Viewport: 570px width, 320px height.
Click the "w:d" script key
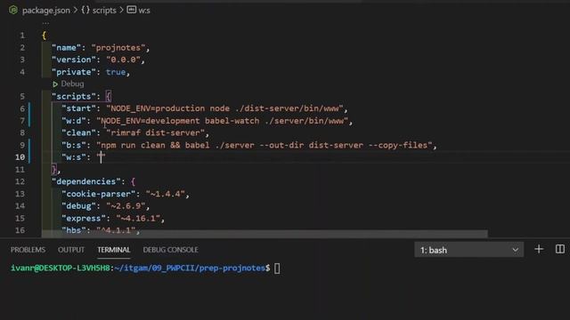coord(74,121)
